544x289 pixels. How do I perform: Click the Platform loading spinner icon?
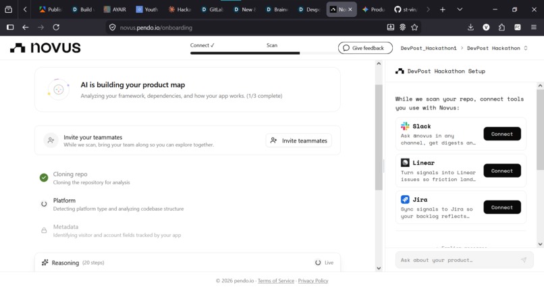[x=44, y=204]
